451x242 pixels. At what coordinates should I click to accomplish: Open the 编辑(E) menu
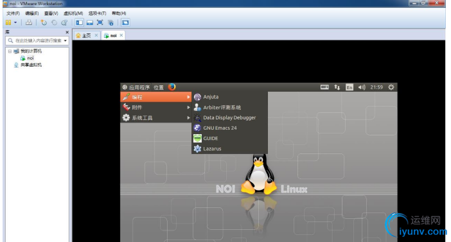(x=32, y=13)
